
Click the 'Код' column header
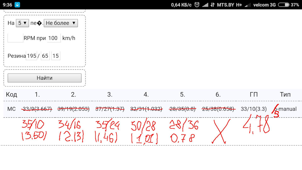pyautogui.click(x=12, y=95)
